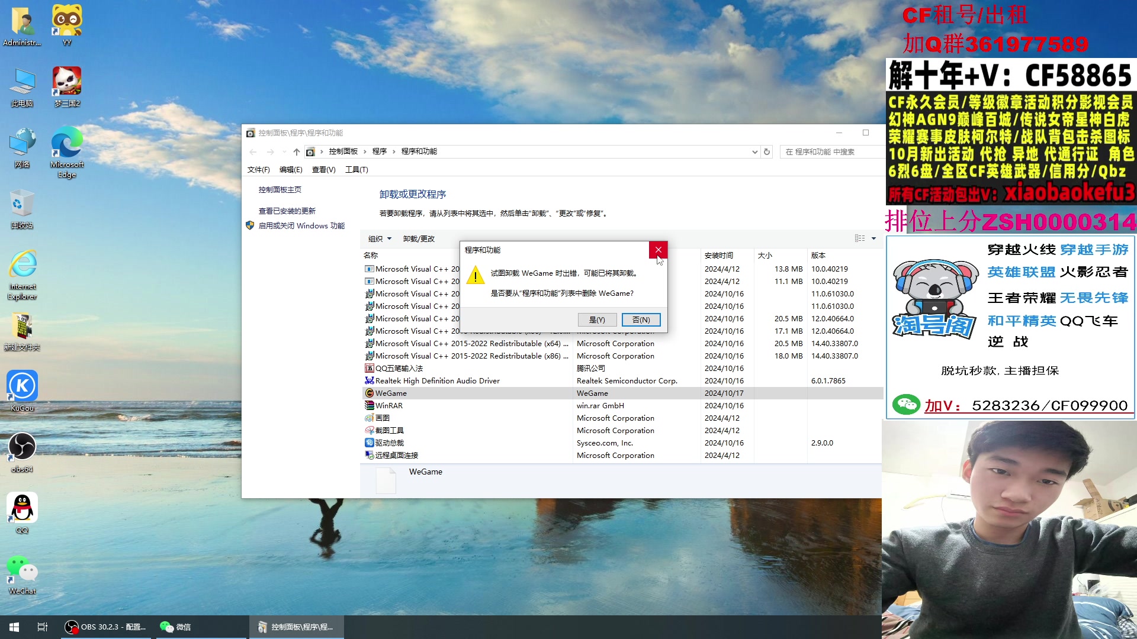
Task: Open the Recycle Bin (回收站) icon
Action: point(22,209)
